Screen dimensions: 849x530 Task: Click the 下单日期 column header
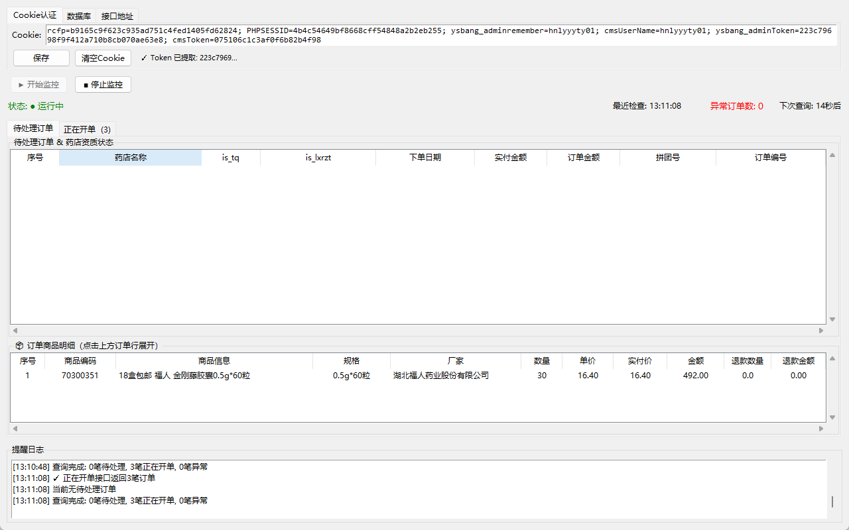click(425, 158)
